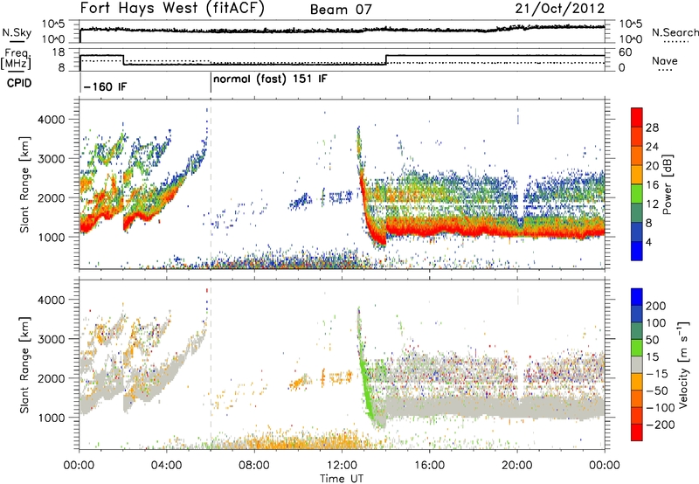Image resolution: width=699 pixels, height=484 pixels.
Task: Click the frequency step-up near 14:00
Action: click(386, 59)
